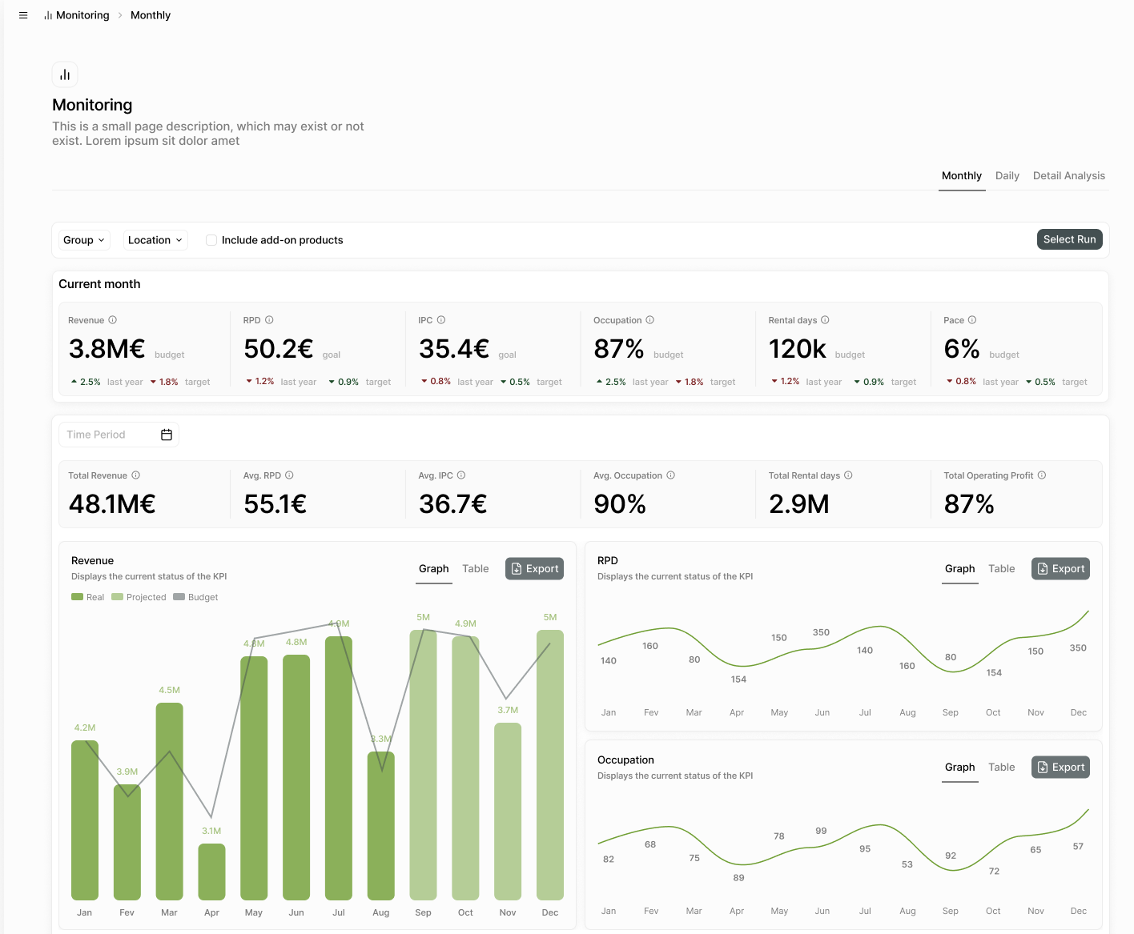
Task: Open the calendar icon in Time Period field
Action: click(x=167, y=435)
